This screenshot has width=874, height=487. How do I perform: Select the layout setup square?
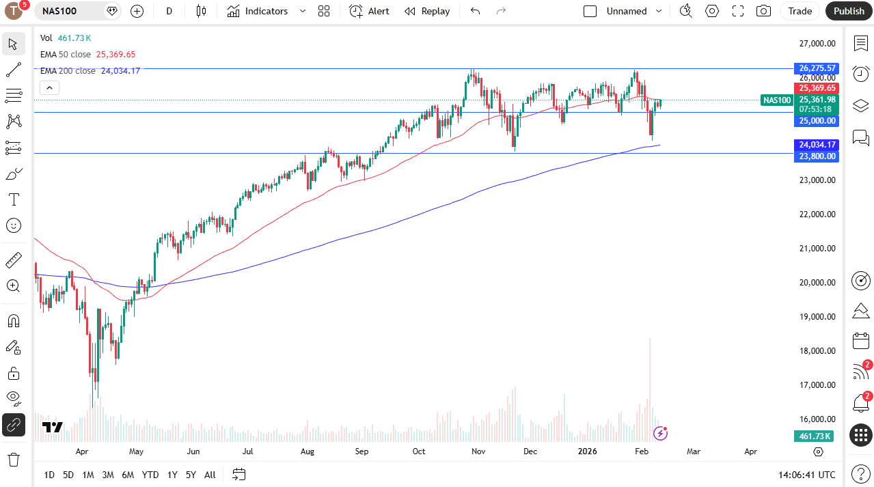[x=590, y=11]
